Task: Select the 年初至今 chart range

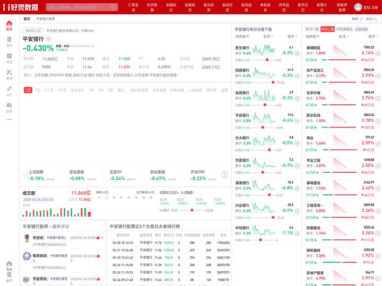Action: point(77,90)
